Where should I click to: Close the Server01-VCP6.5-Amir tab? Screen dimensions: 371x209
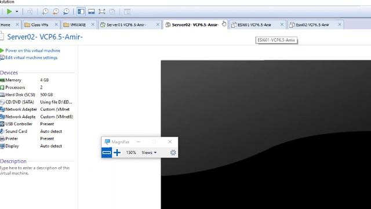[158, 24]
